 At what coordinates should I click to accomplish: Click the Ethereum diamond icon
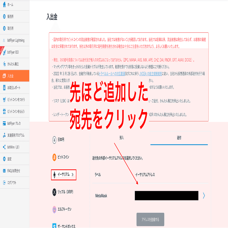pyautogui.click(x=54, y=175)
